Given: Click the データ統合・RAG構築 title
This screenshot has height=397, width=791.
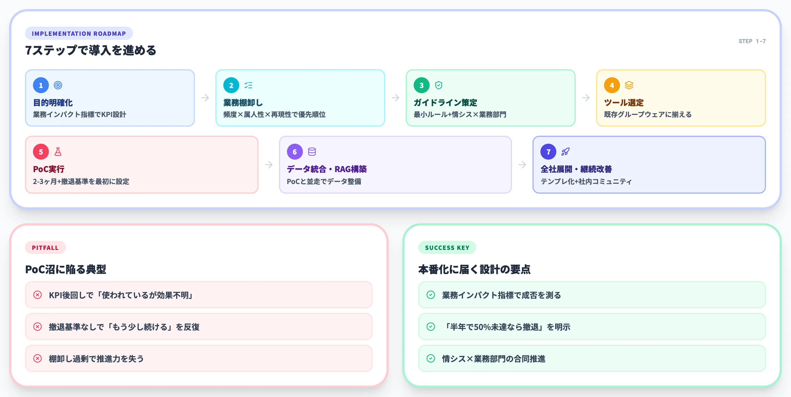Looking at the screenshot, I should 327,169.
